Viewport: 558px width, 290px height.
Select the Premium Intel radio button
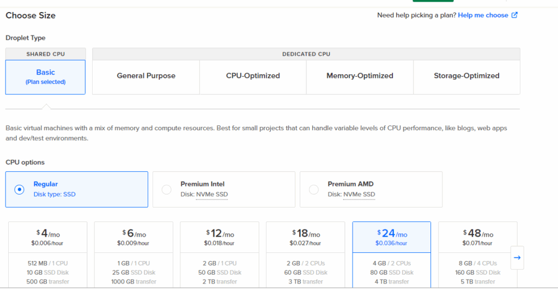click(167, 190)
